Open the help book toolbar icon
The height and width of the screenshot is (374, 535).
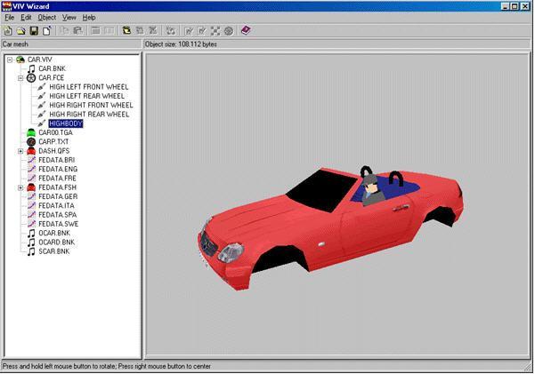tap(245, 30)
